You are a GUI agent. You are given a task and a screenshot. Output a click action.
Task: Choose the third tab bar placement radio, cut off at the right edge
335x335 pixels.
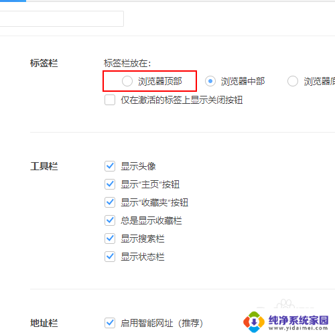[x=293, y=81]
